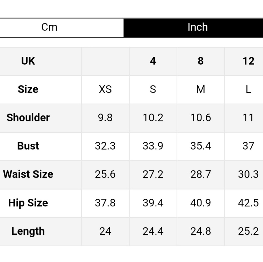Viewport: 263px width, 262px height.
Task: Select the L size cell
Action: pos(248,89)
